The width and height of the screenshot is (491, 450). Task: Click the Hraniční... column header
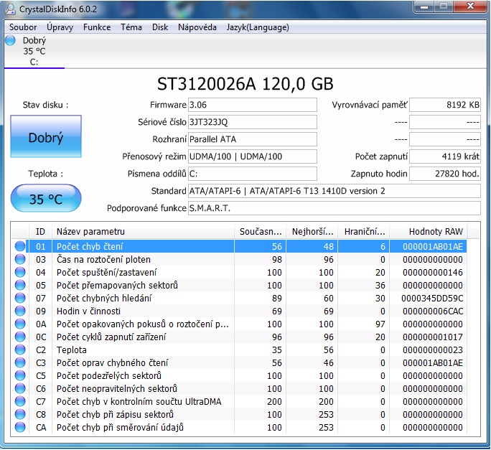[364, 232]
